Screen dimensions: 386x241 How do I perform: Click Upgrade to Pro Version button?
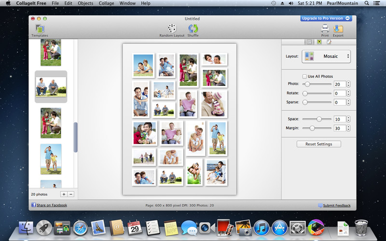pos(326,18)
